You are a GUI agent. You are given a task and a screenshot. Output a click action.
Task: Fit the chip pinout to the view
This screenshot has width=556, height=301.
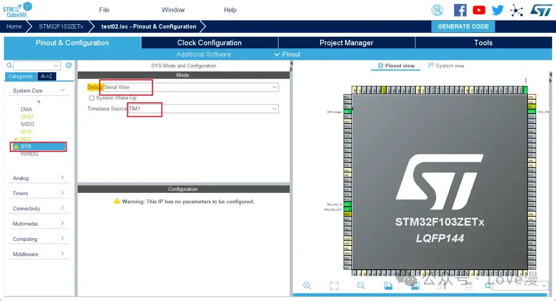334,286
